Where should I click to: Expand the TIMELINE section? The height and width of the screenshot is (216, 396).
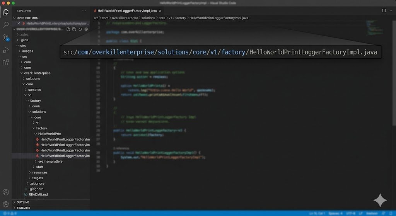pyautogui.click(x=23, y=207)
